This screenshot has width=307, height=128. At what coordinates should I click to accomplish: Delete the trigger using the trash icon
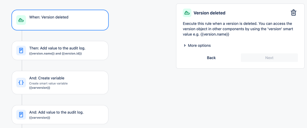point(293,13)
